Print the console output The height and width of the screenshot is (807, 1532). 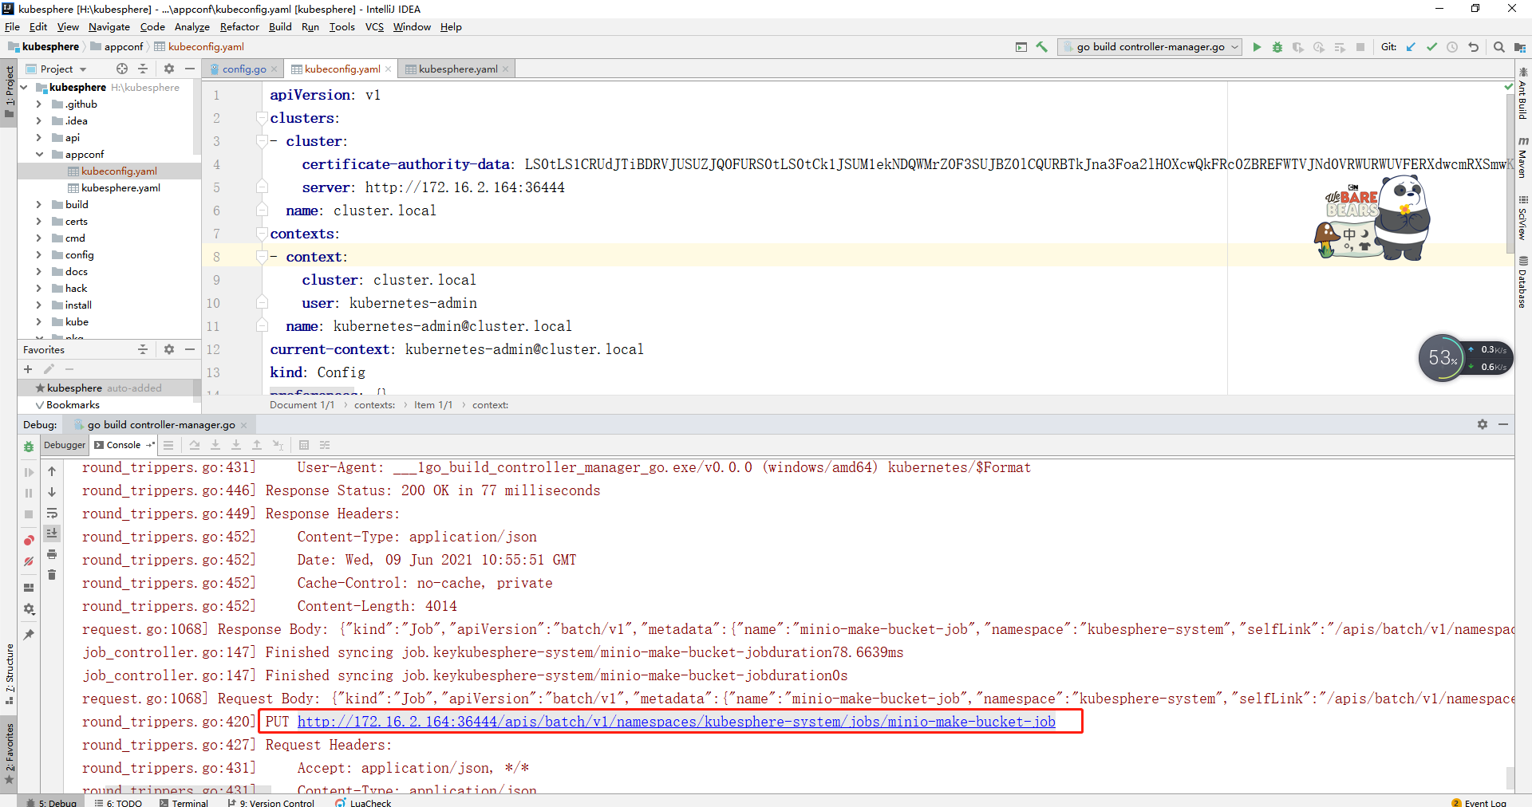coord(52,554)
